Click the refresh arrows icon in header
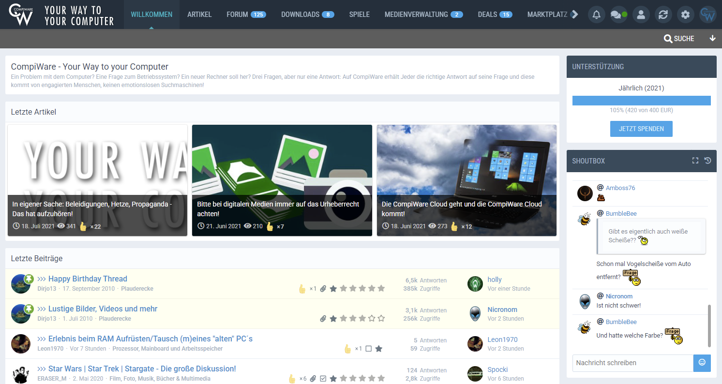The image size is (722, 384). pyautogui.click(x=663, y=15)
